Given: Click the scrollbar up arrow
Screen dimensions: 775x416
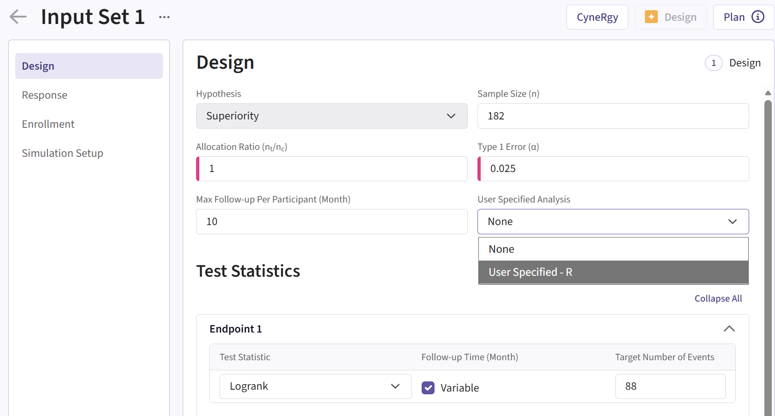Looking at the screenshot, I should point(768,93).
